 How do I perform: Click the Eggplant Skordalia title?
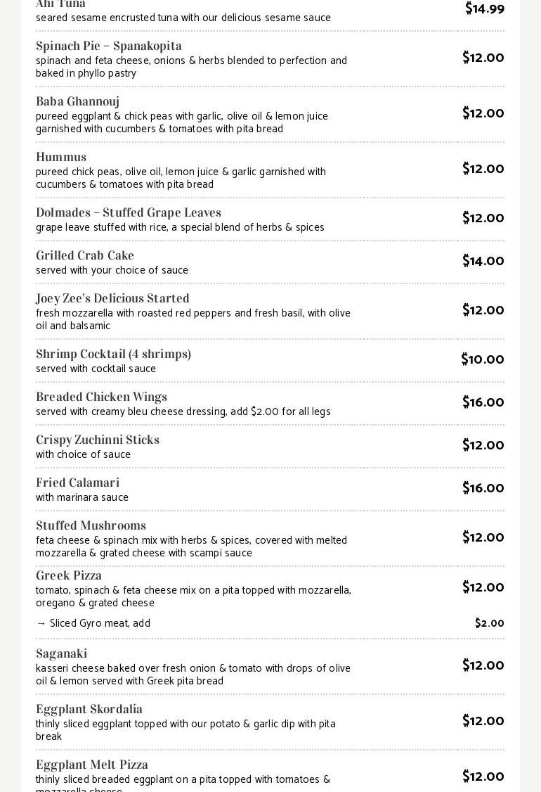pyautogui.click(x=89, y=710)
